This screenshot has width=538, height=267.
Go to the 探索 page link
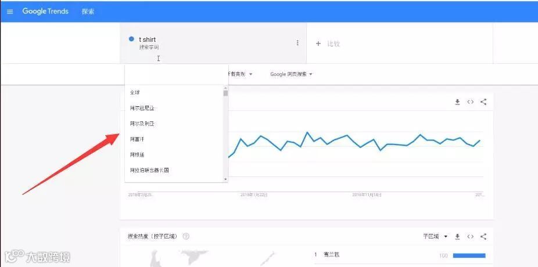88,11
